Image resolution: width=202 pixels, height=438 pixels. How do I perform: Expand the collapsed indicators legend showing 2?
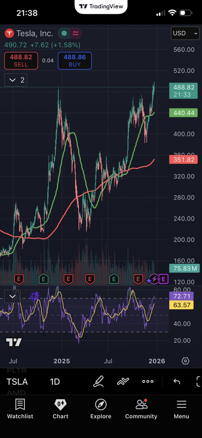pos(15,80)
